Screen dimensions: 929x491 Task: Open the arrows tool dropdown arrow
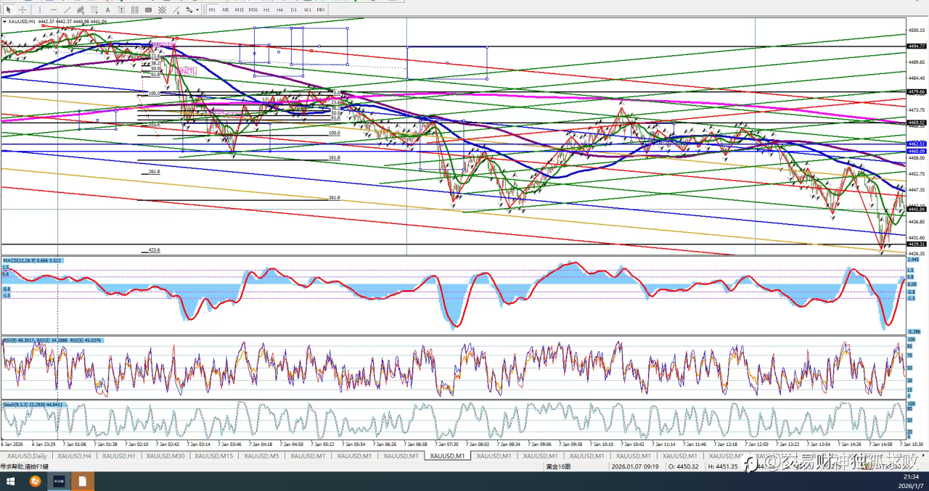pyautogui.click(x=198, y=10)
